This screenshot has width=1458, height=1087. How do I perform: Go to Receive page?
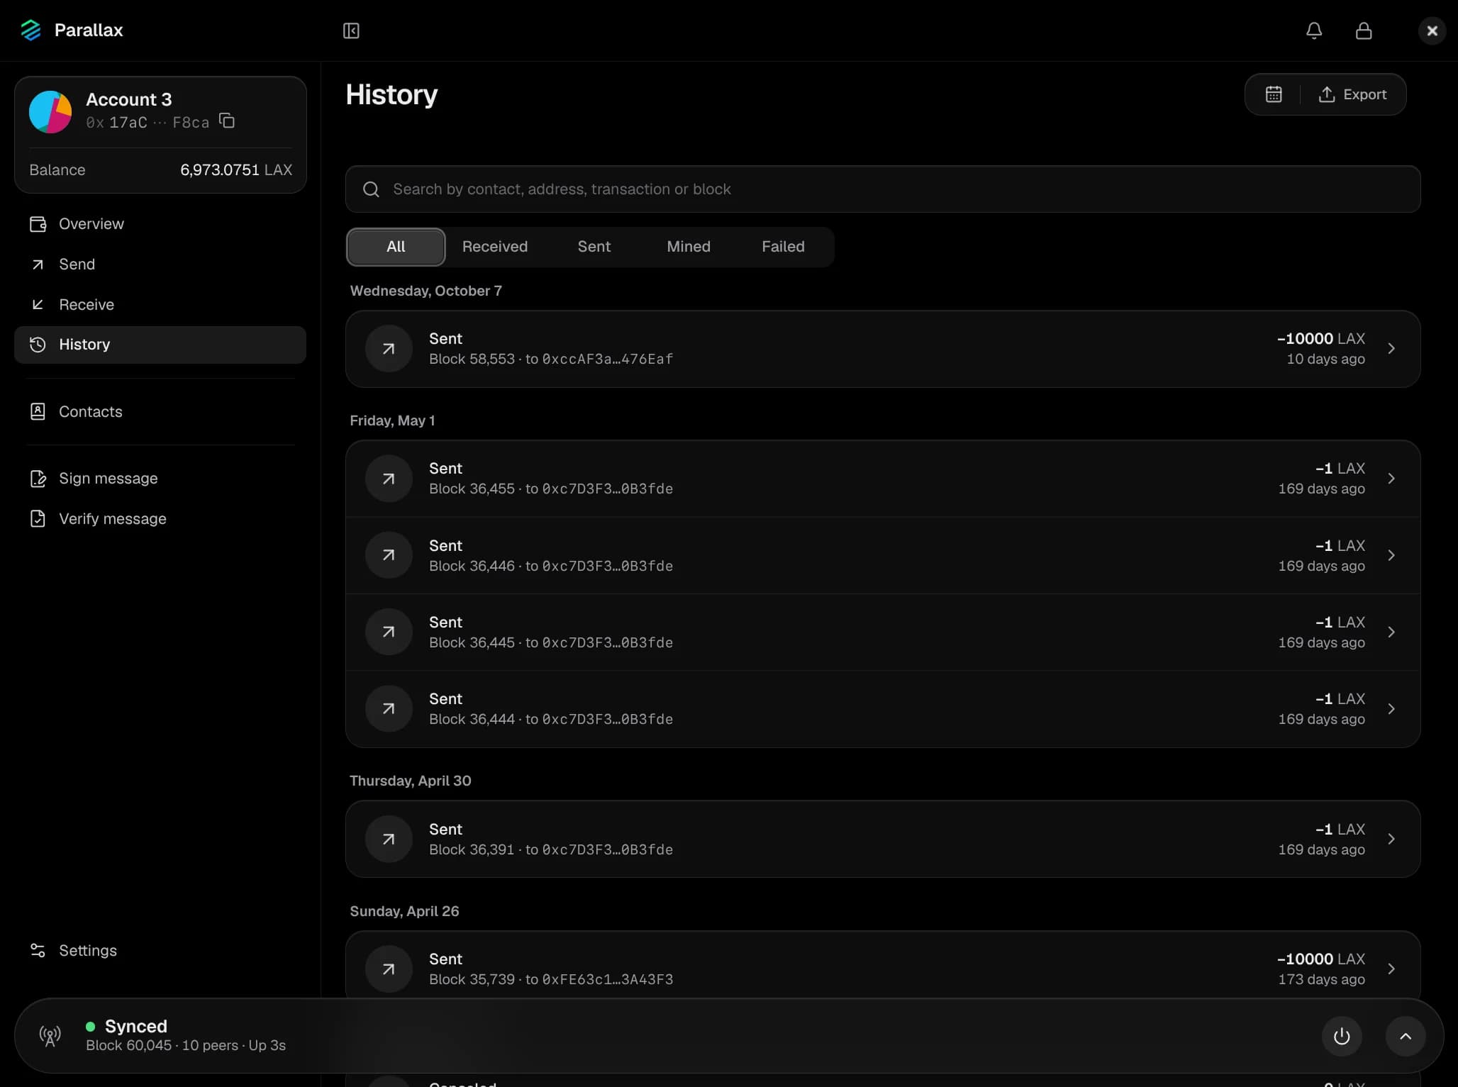pos(160,305)
